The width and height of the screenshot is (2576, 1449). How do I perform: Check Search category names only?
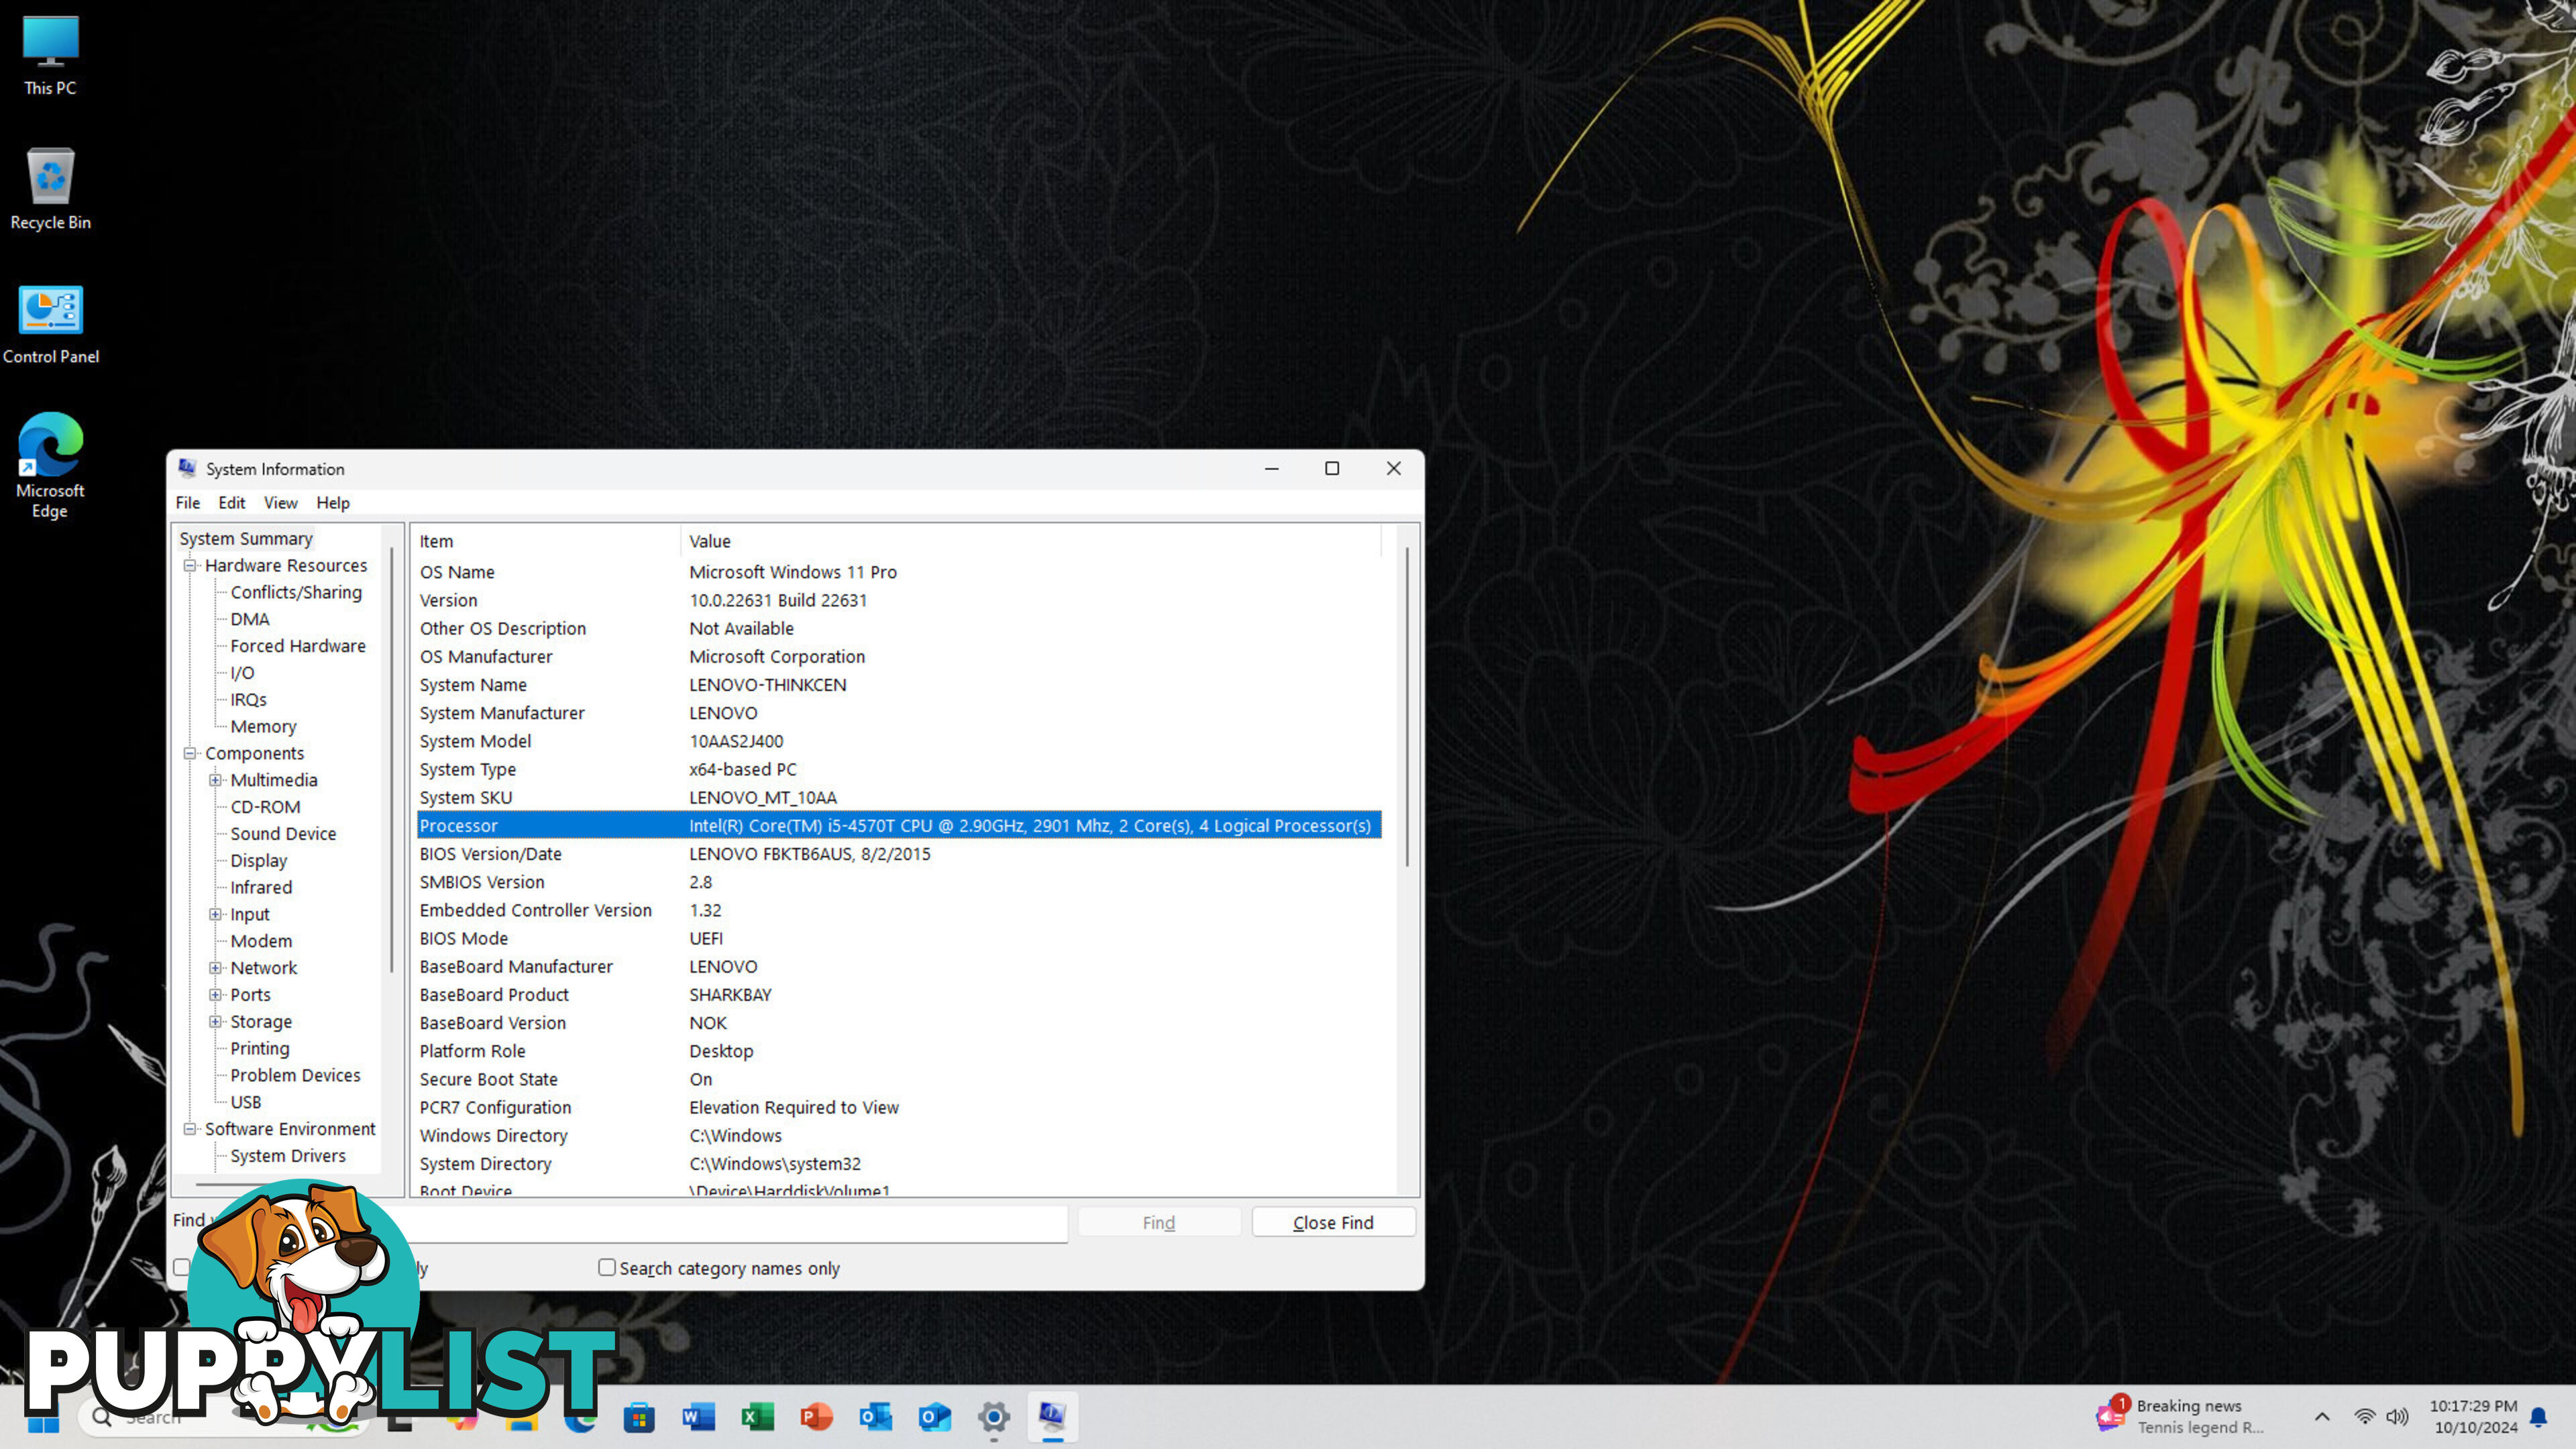[606, 1267]
